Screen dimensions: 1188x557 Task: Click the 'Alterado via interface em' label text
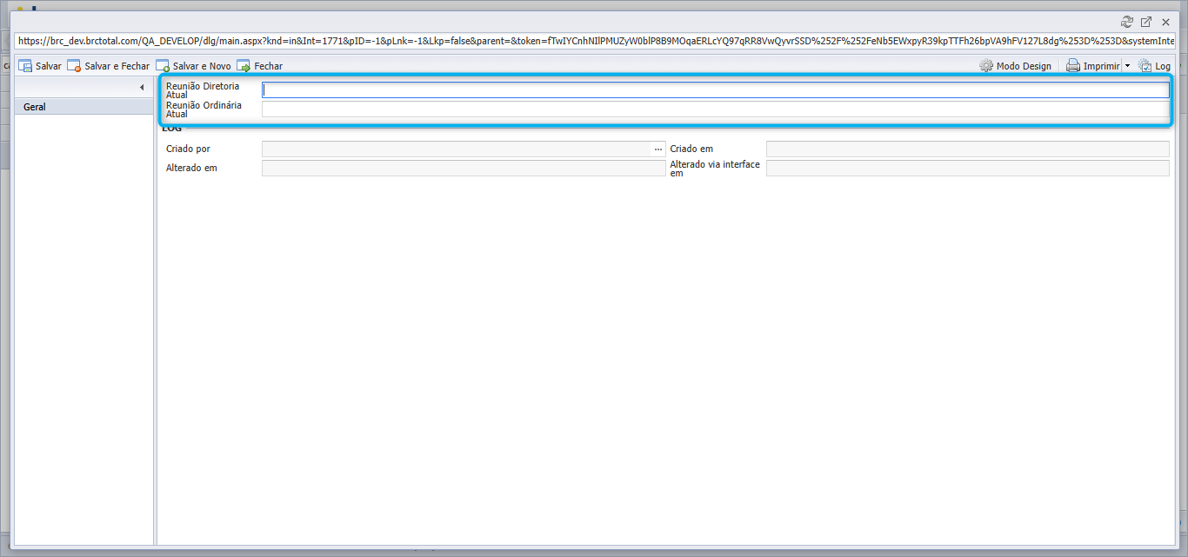[715, 169]
